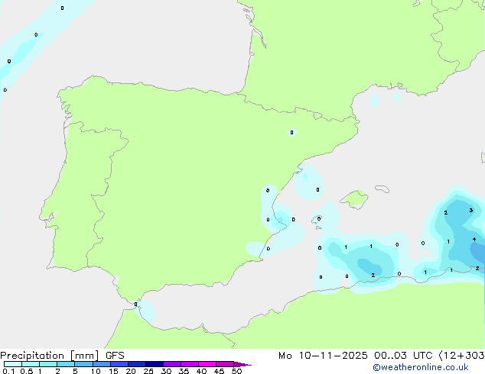
Task: Click the 40 to 45 mm magenta swatch
Action: point(207,364)
